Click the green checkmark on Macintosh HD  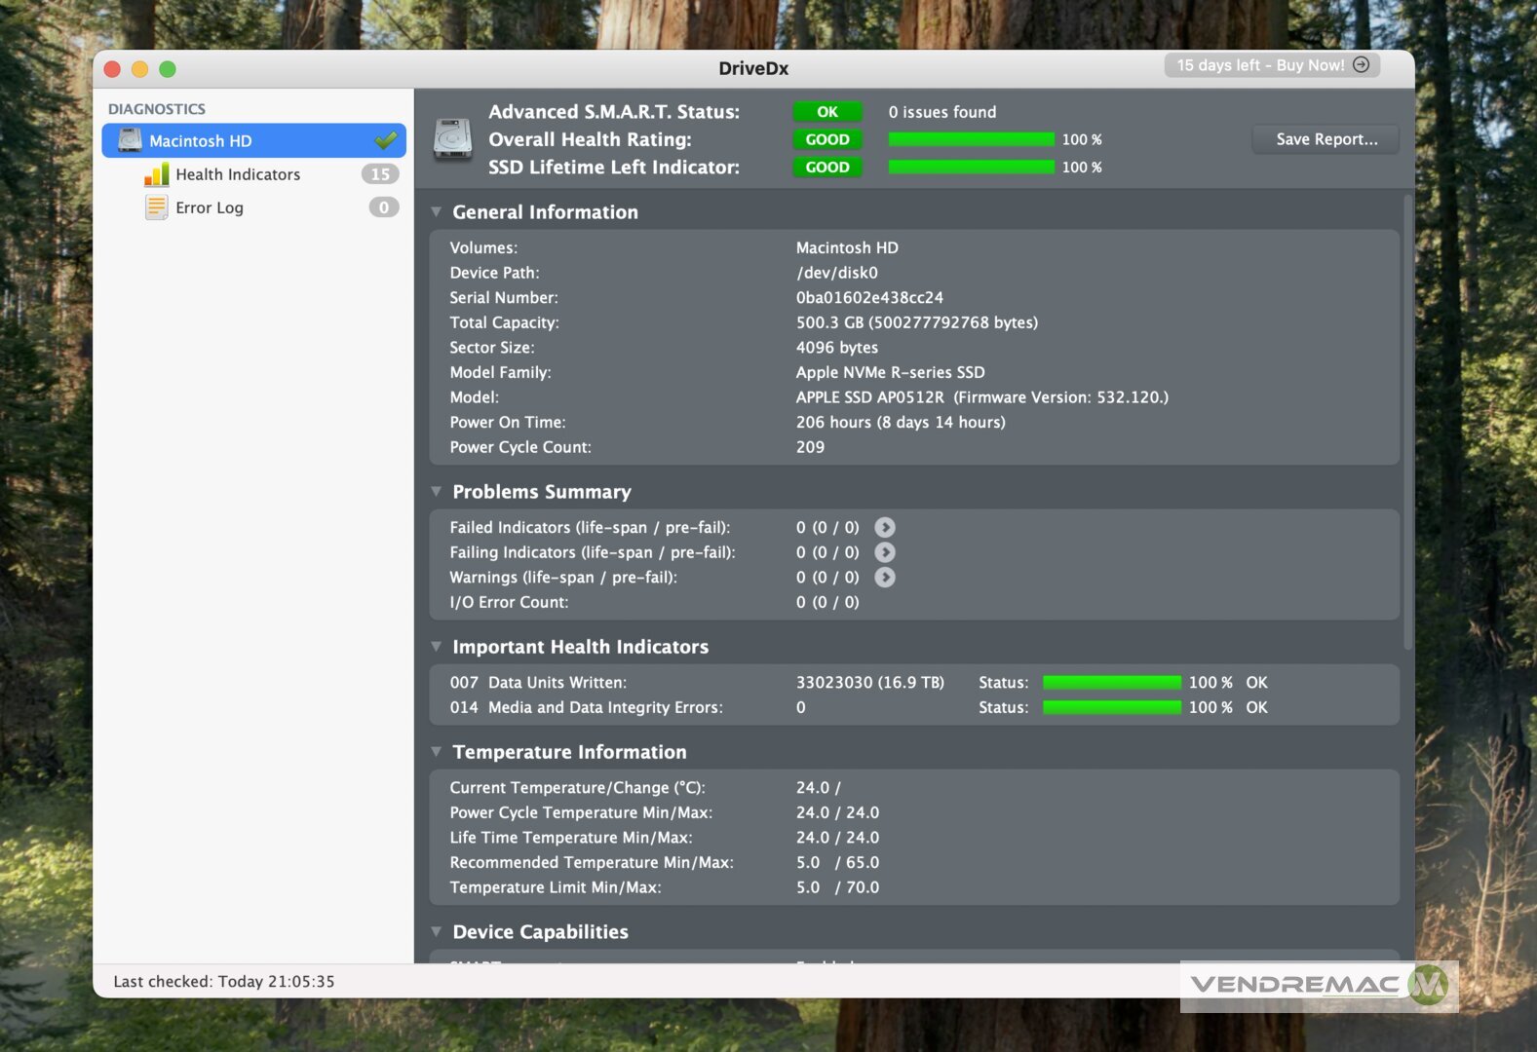tap(386, 140)
